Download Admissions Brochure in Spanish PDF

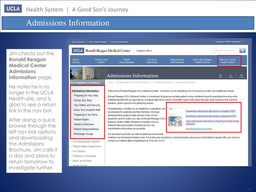[x=211, y=116]
